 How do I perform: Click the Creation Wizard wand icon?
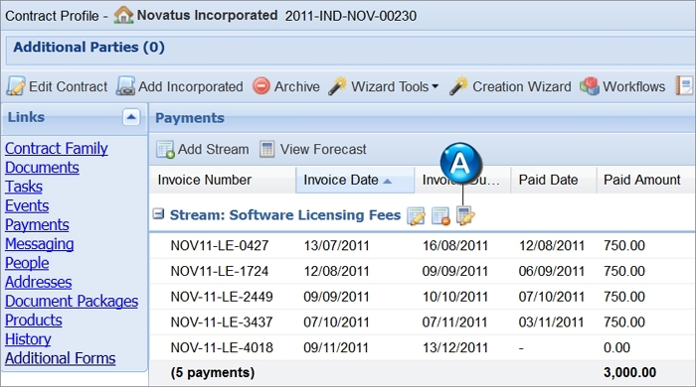458,86
